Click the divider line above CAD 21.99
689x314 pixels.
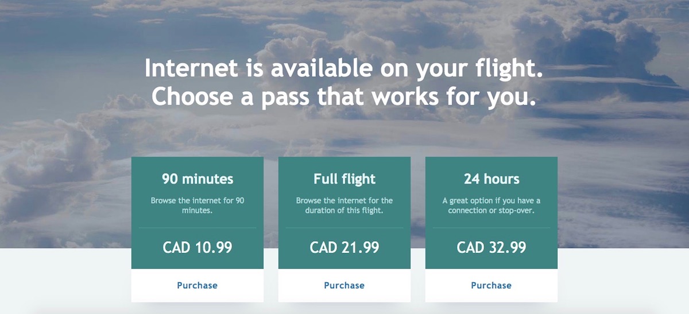(344, 228)
